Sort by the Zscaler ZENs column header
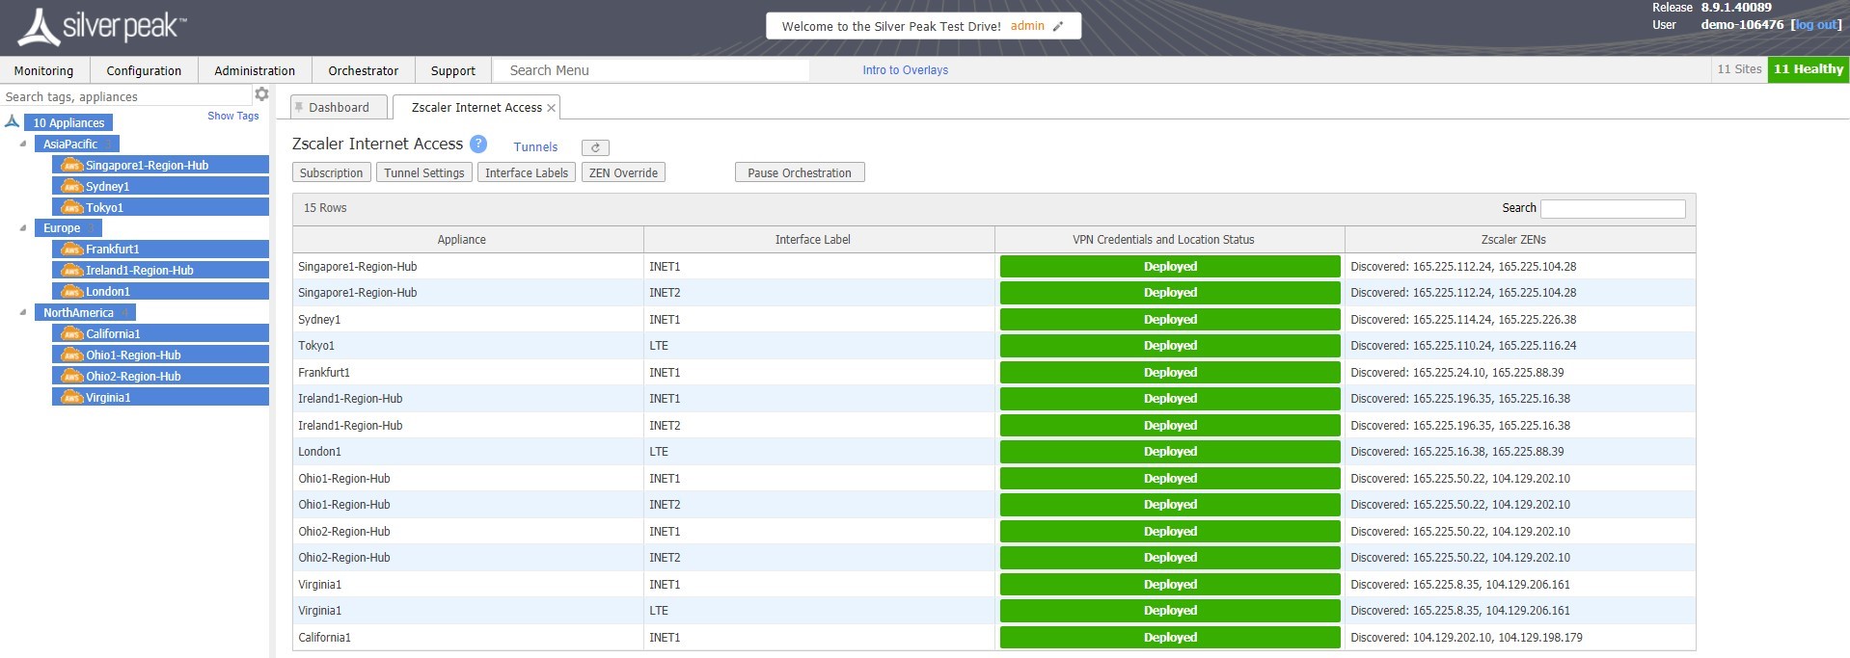Screen dimensions: 1850x658 click(1520, 240)
